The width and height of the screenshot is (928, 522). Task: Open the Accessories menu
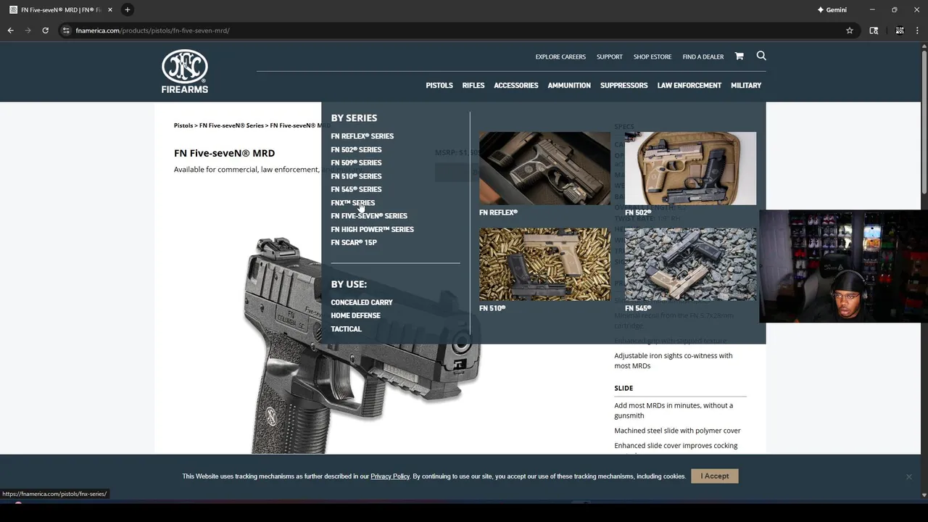pyautogui.click(x=516, y=86)
